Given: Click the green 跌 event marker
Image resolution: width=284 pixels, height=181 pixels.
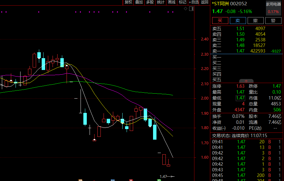Looking at the screenshot, I should point(159,180).
